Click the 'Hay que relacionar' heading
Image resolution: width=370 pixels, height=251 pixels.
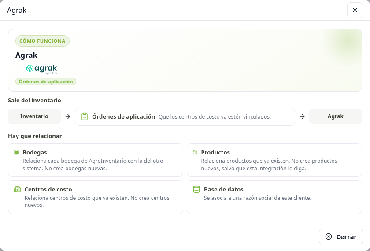35,136
